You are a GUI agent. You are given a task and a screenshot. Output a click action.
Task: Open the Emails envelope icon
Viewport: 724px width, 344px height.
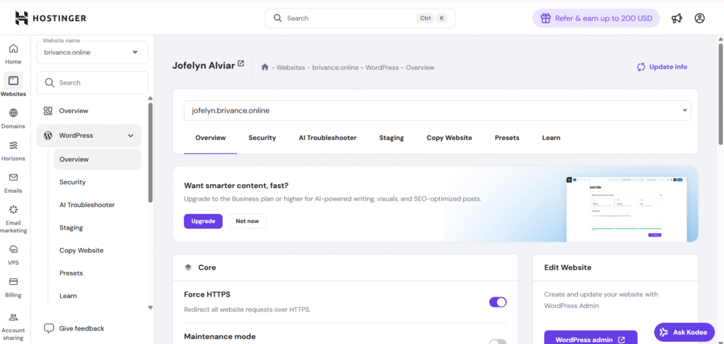[13, 177]
